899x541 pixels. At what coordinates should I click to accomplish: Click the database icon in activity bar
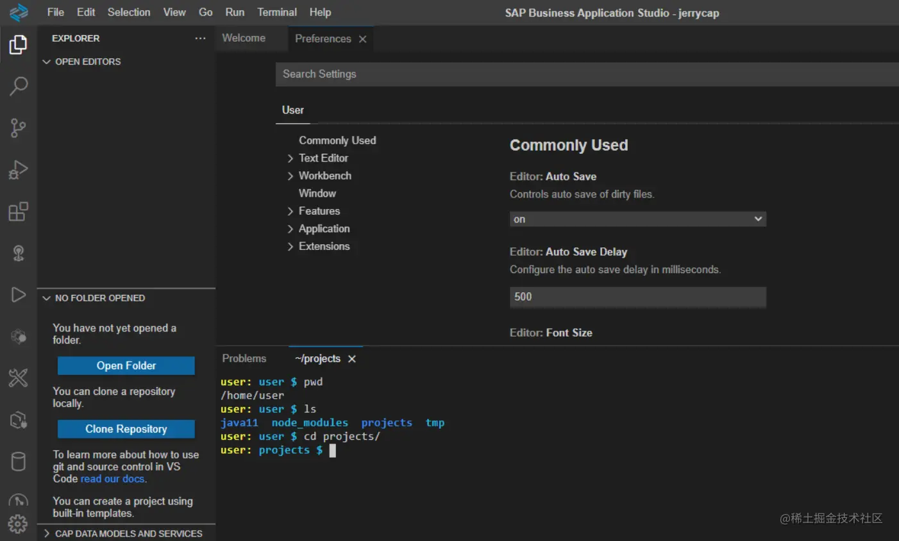coord(18,462)
